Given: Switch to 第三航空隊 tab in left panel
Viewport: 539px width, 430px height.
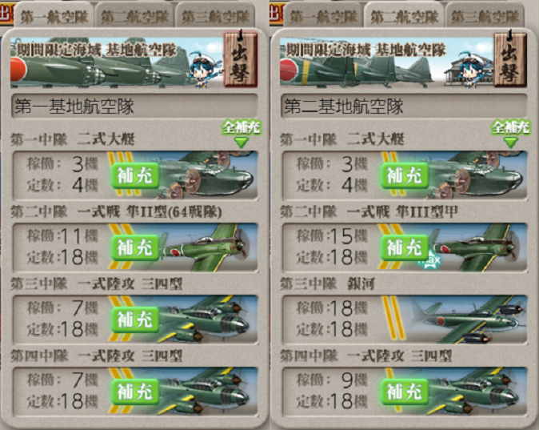Looking at the screenshot, I should coord(216,16).
